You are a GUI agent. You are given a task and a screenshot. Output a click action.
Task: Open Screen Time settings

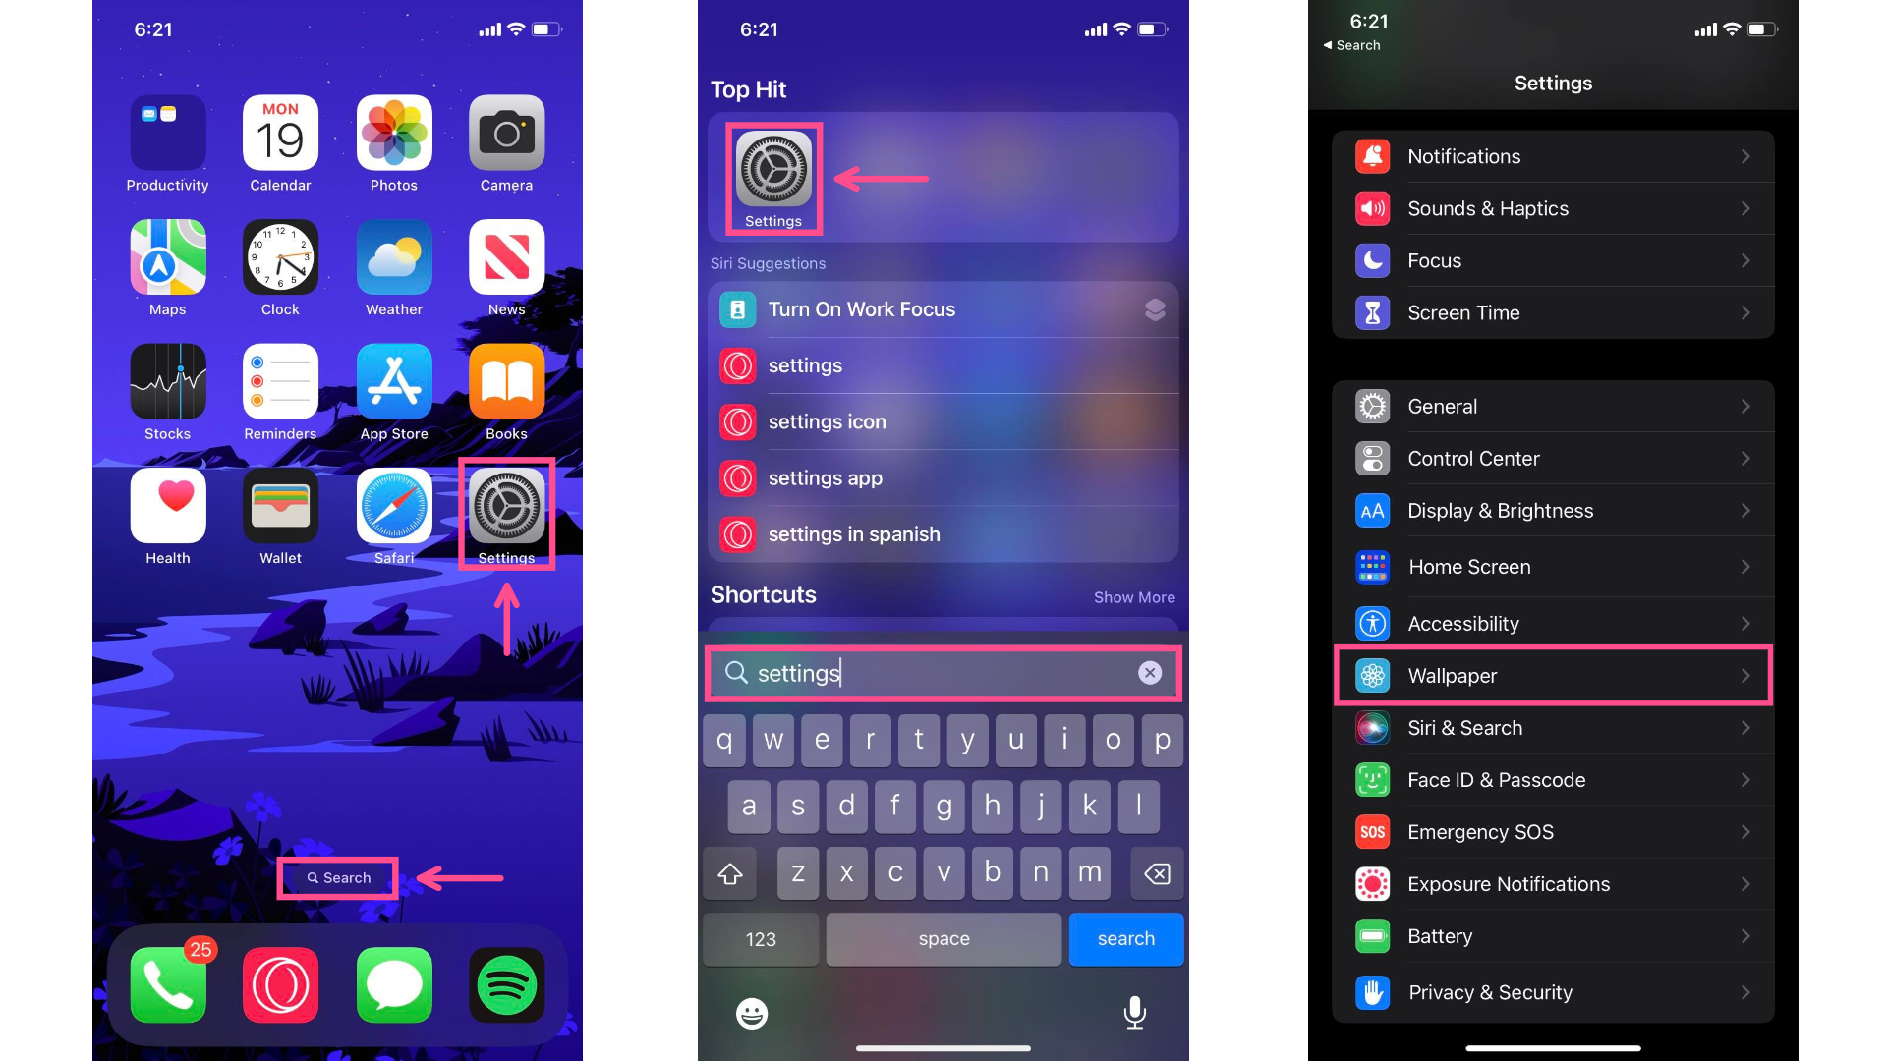click(1553, 312)
